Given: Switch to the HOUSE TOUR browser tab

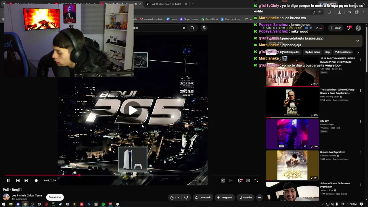Looking at the screenshot, I should point(75,4).
